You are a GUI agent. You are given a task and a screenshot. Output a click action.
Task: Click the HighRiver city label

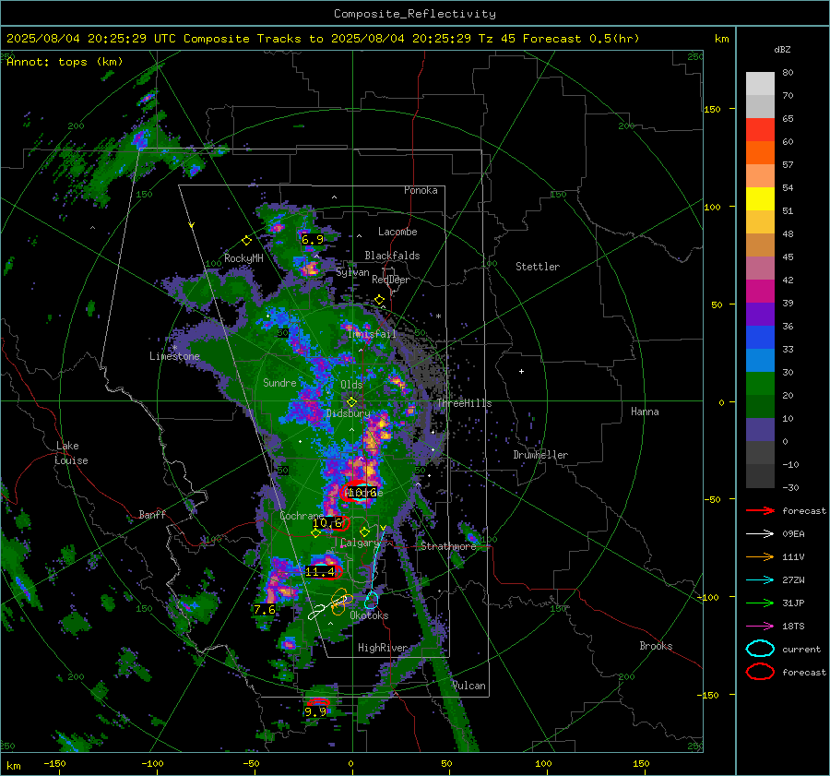click(x=382, y=648)
